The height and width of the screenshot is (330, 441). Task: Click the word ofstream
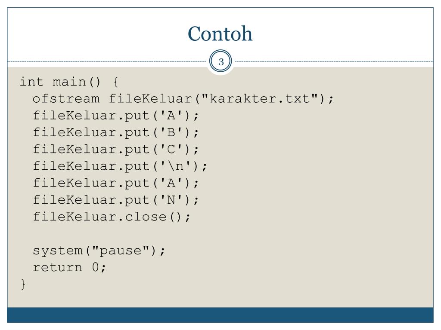click(x=66, y=99)
